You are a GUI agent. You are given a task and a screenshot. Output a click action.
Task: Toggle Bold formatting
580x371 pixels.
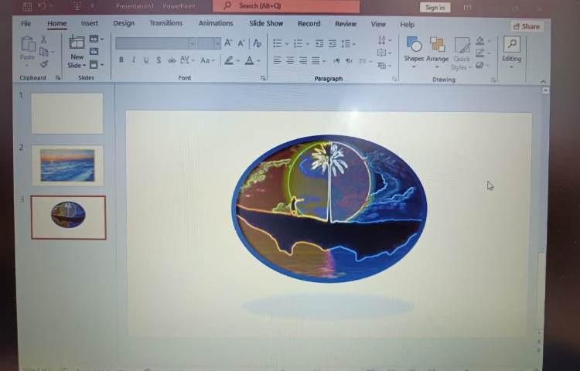[x=121, y=60]
